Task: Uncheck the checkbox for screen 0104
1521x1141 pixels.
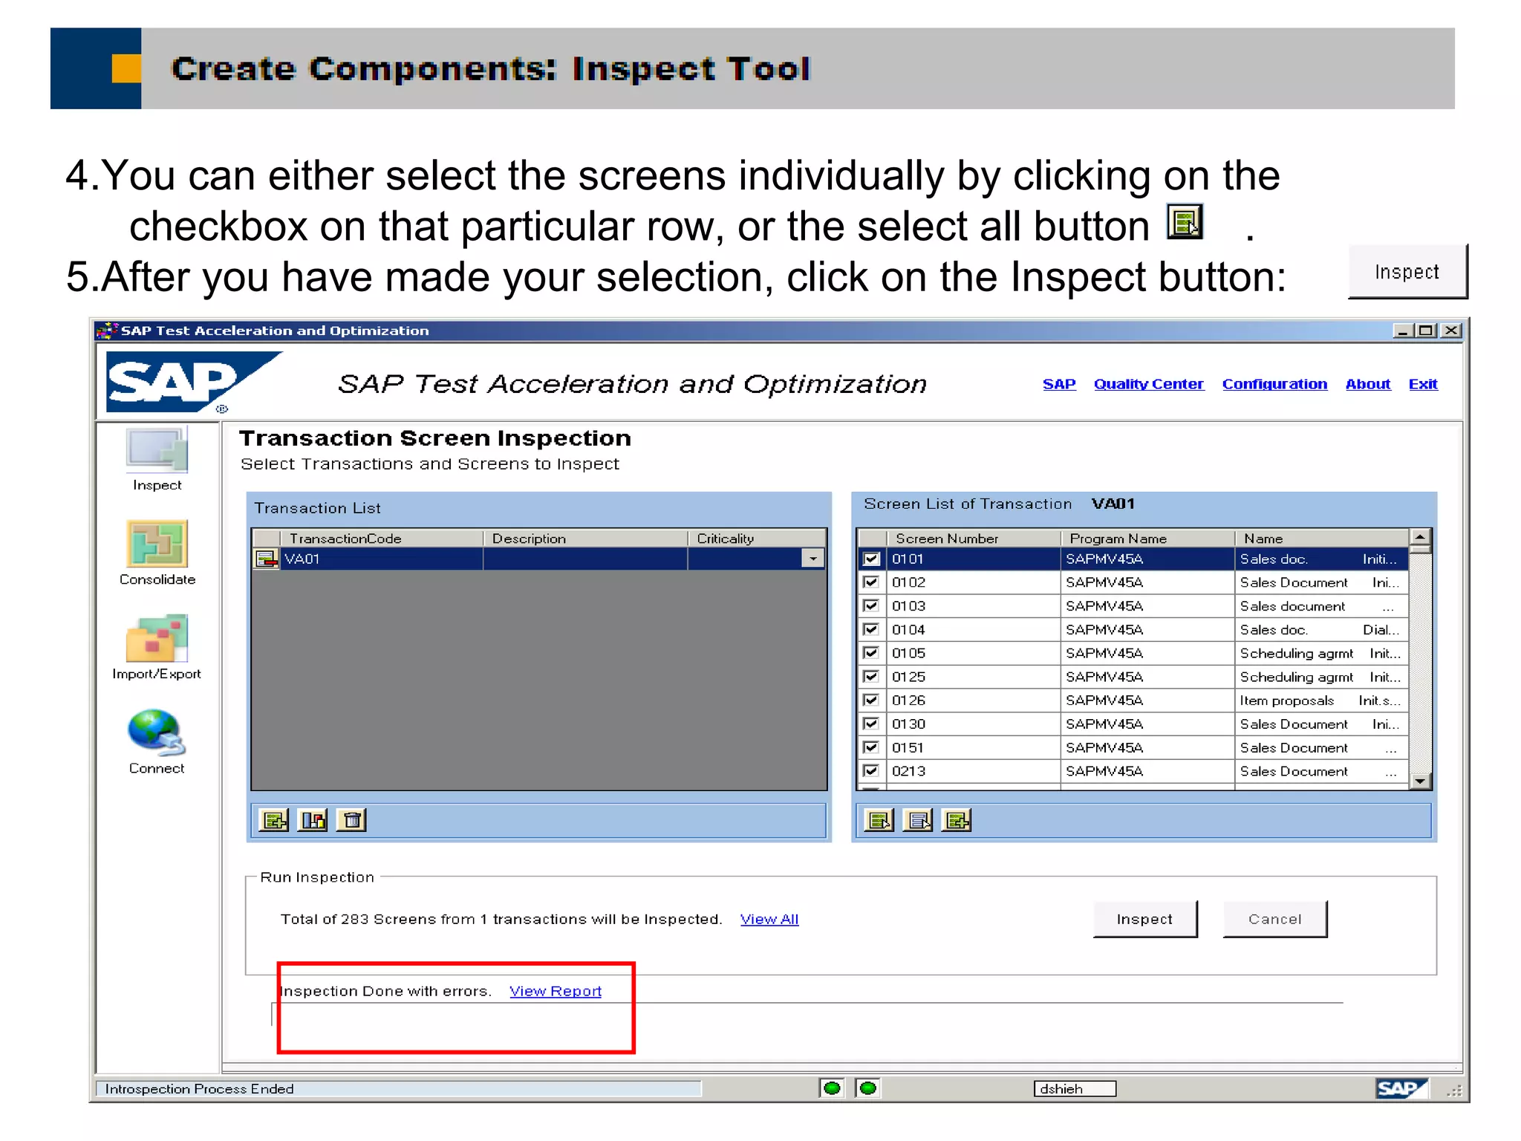Action: click(871, 629)
